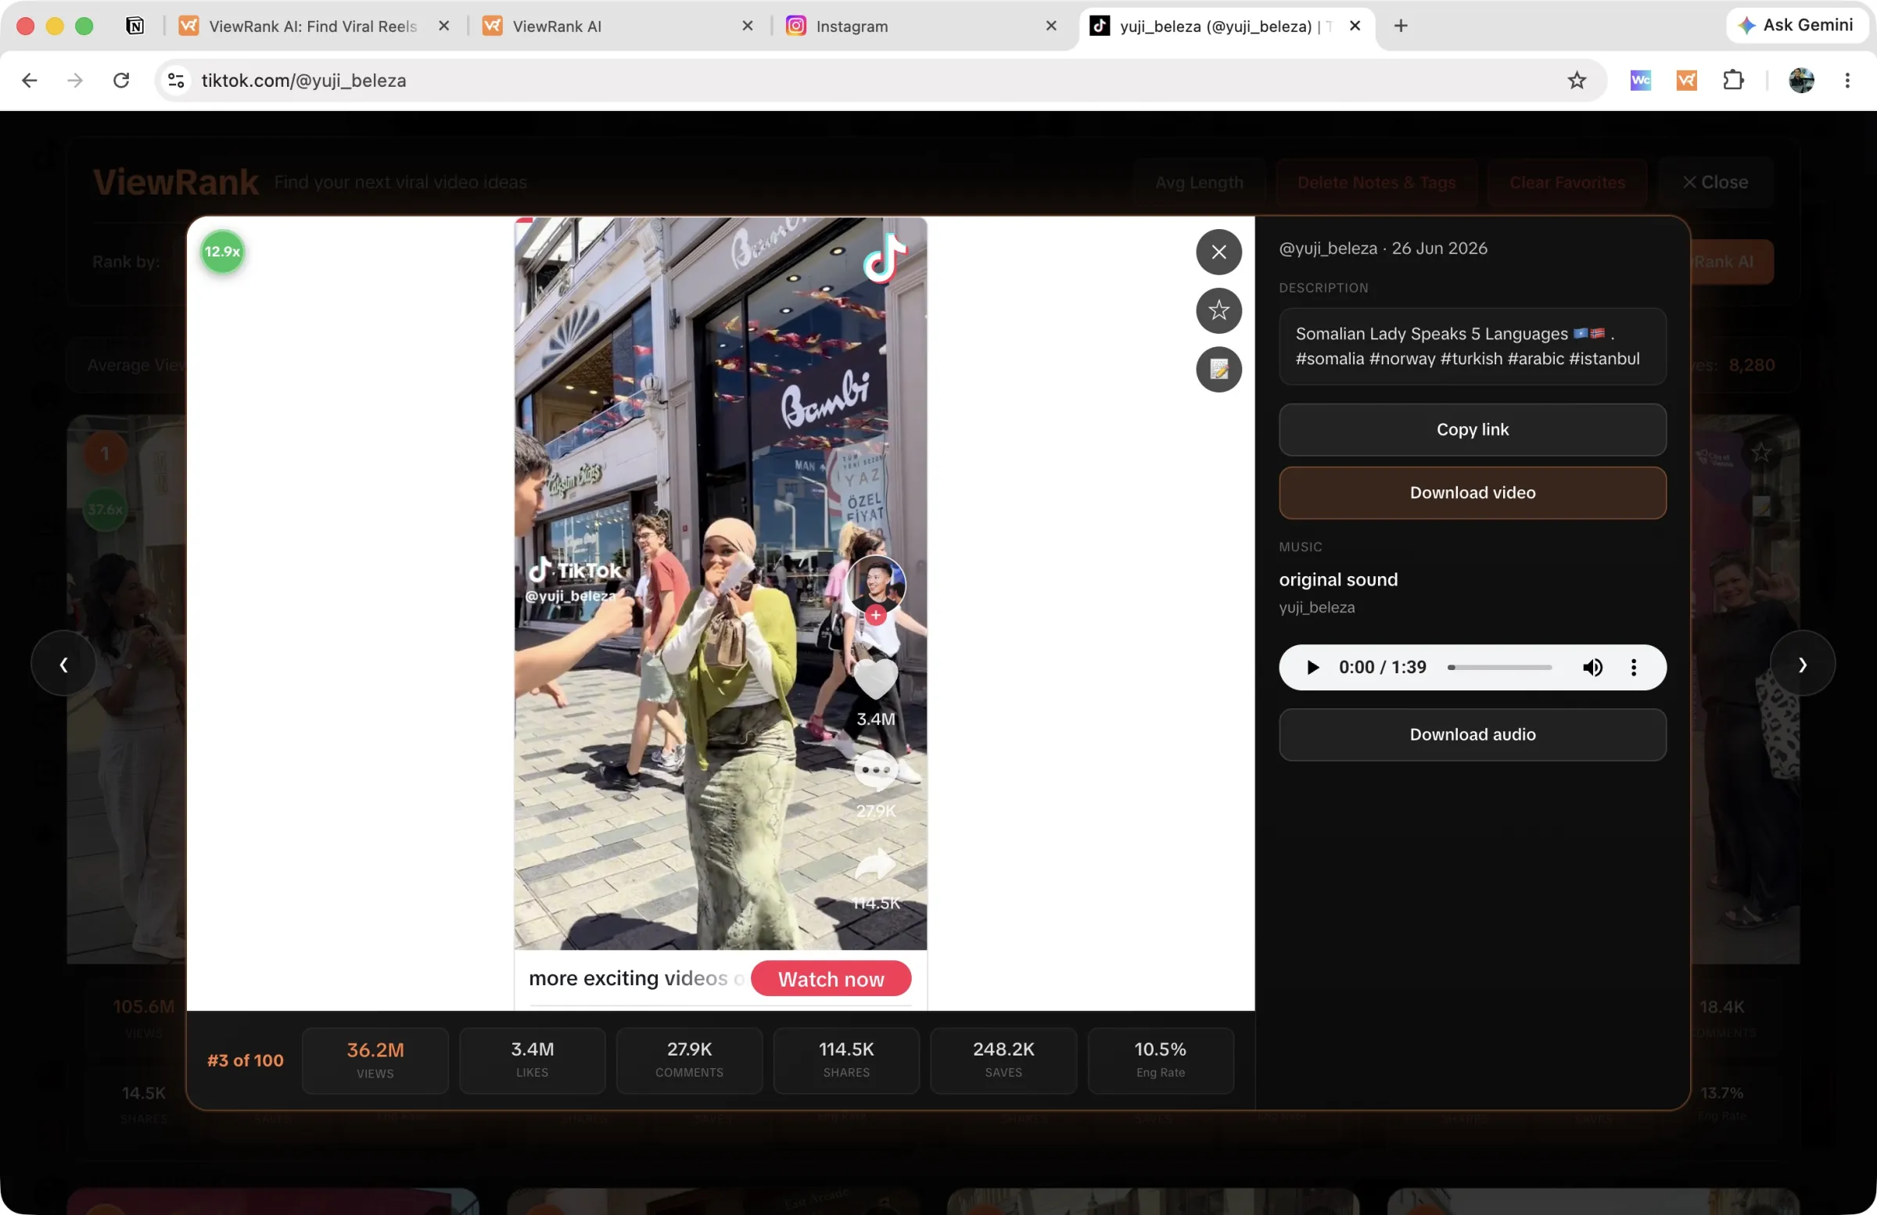Click the Notion pinned tab icon
Screen dimensions: 1877x1215
[x=135, y=26]
